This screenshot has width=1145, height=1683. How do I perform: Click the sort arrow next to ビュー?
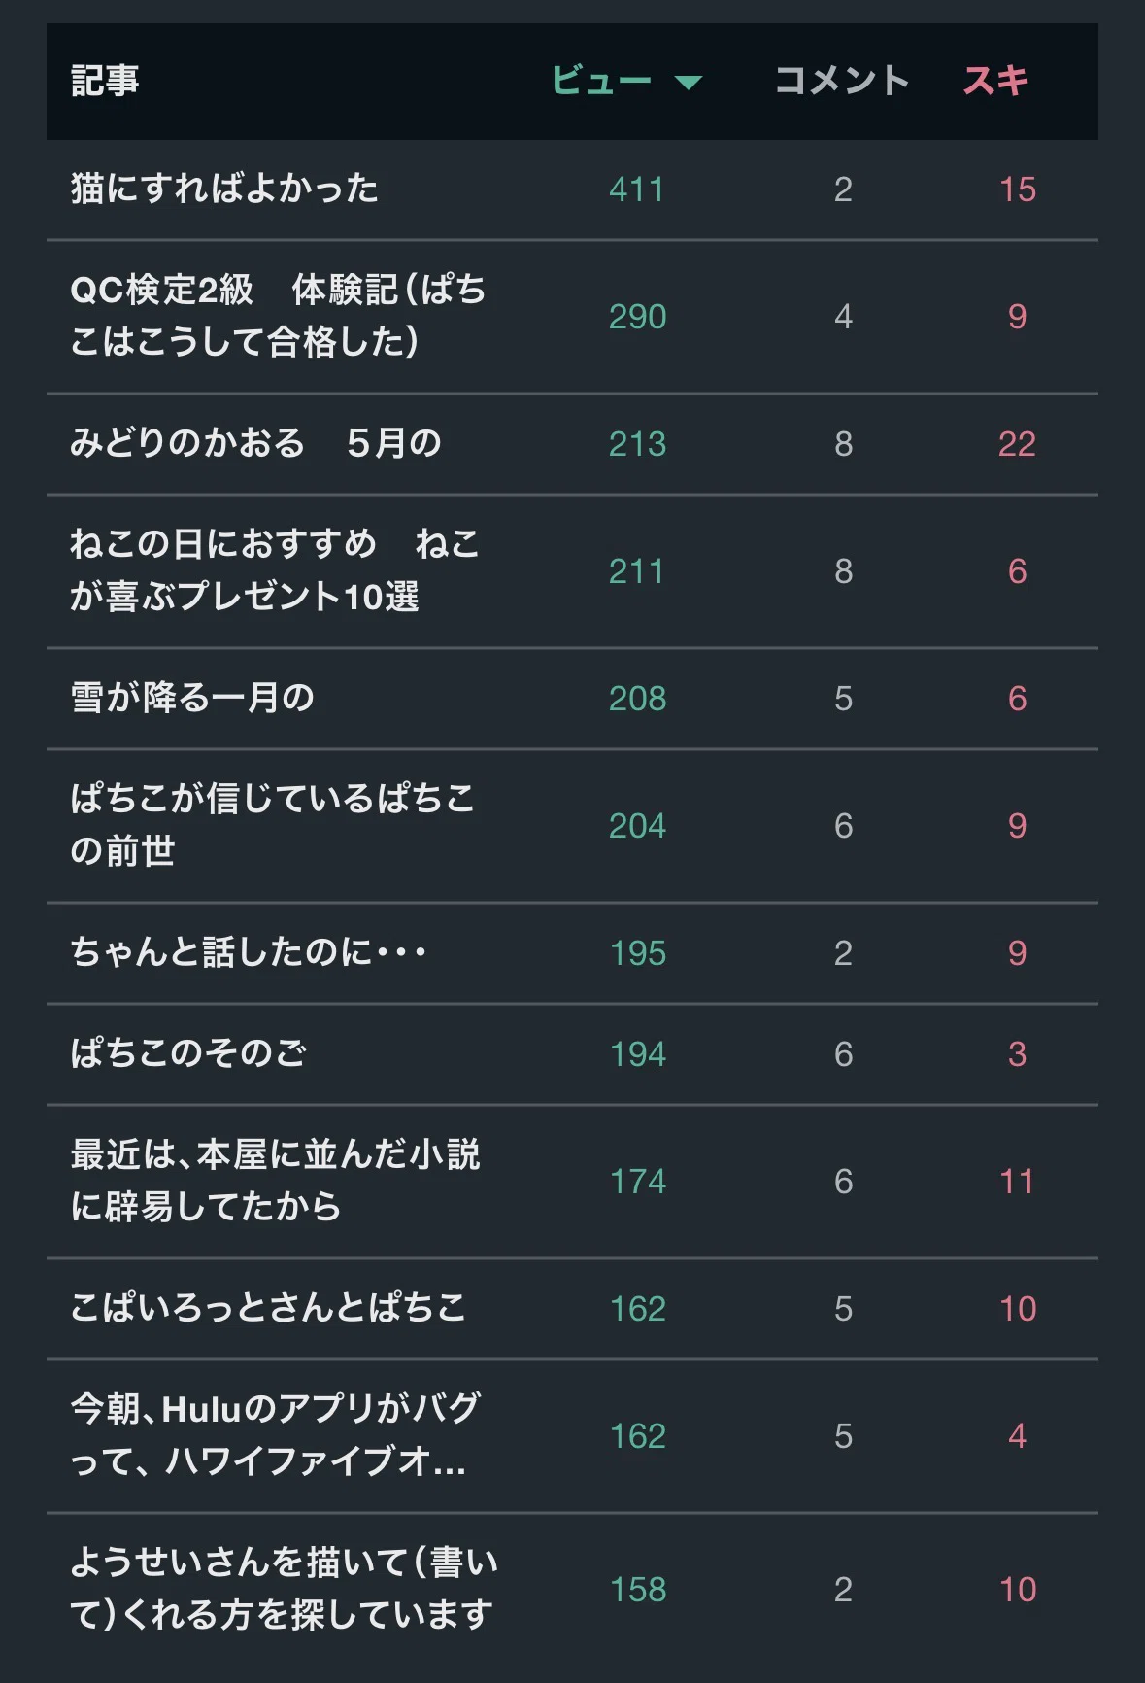click(689, 83)
